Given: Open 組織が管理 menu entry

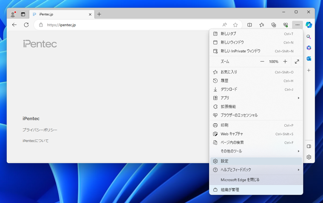Looking at the screenshot, I should (256, 189).
